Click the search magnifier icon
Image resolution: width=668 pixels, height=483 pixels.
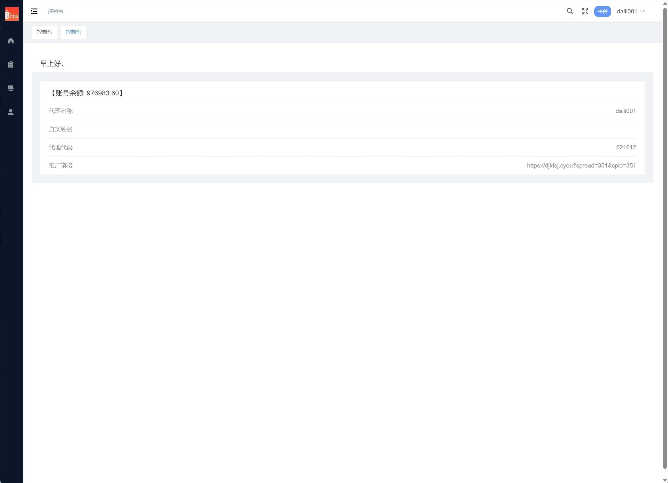pyautogui.click(x=570, y=11)
